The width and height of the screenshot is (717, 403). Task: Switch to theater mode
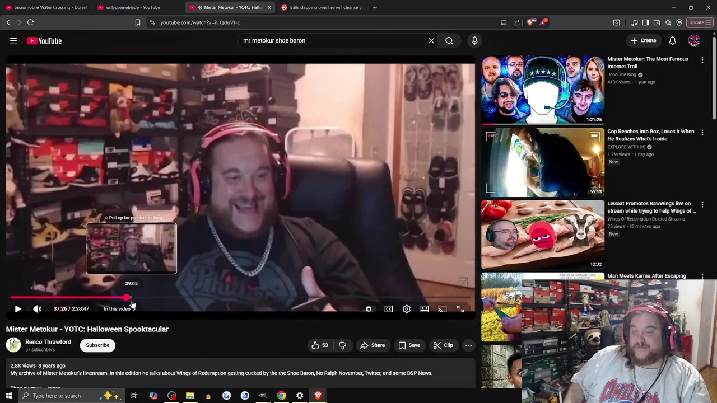point(425,309)
